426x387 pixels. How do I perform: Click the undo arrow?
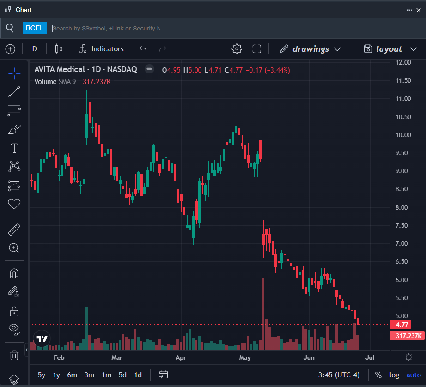[x=143, y=49]
